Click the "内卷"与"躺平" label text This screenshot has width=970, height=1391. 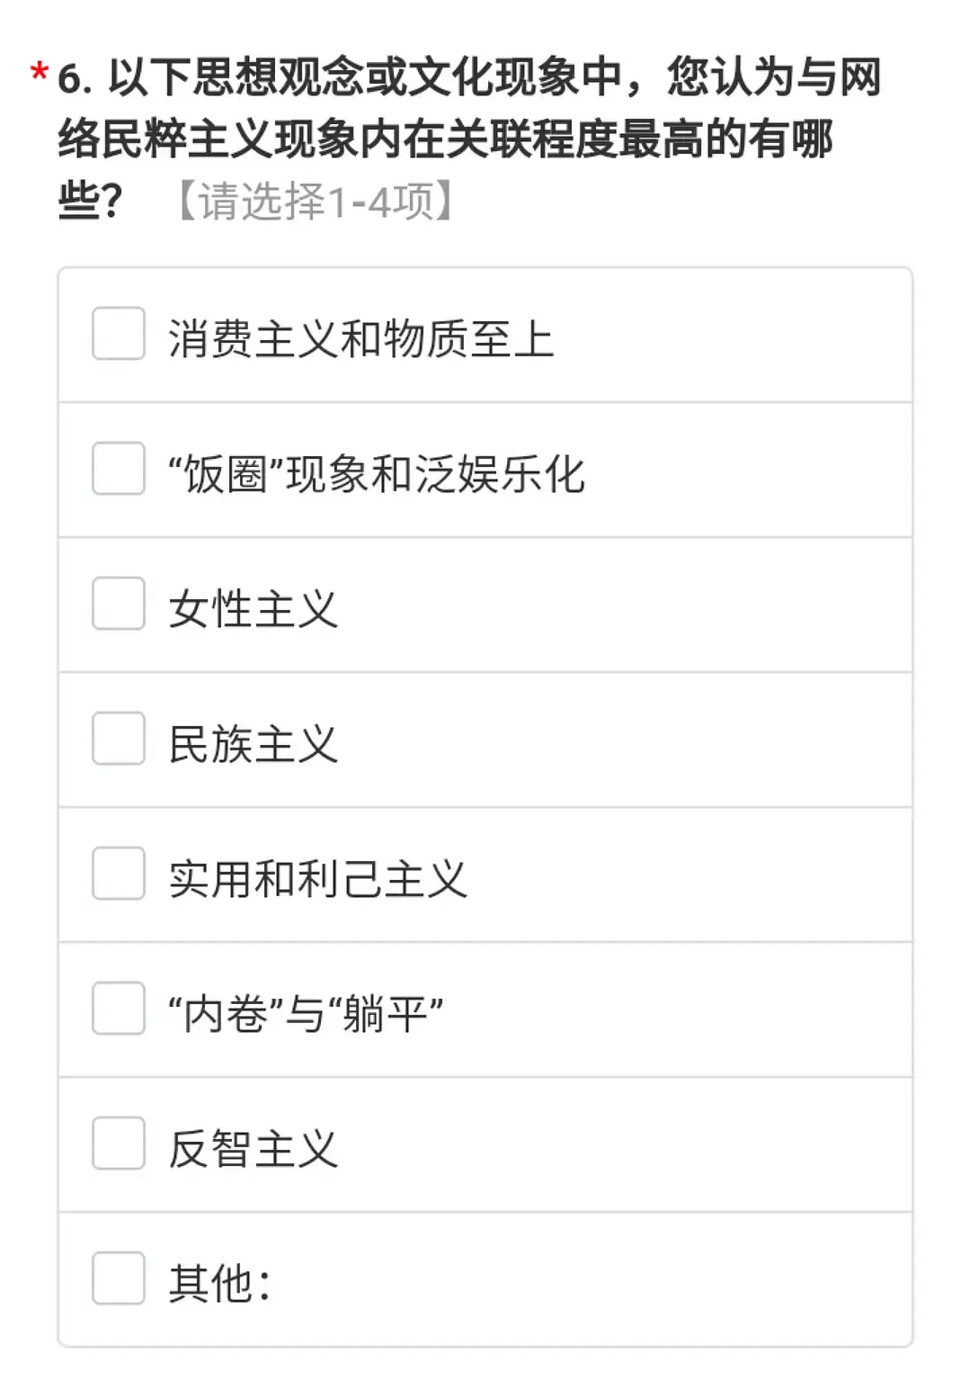point(306,1014)
